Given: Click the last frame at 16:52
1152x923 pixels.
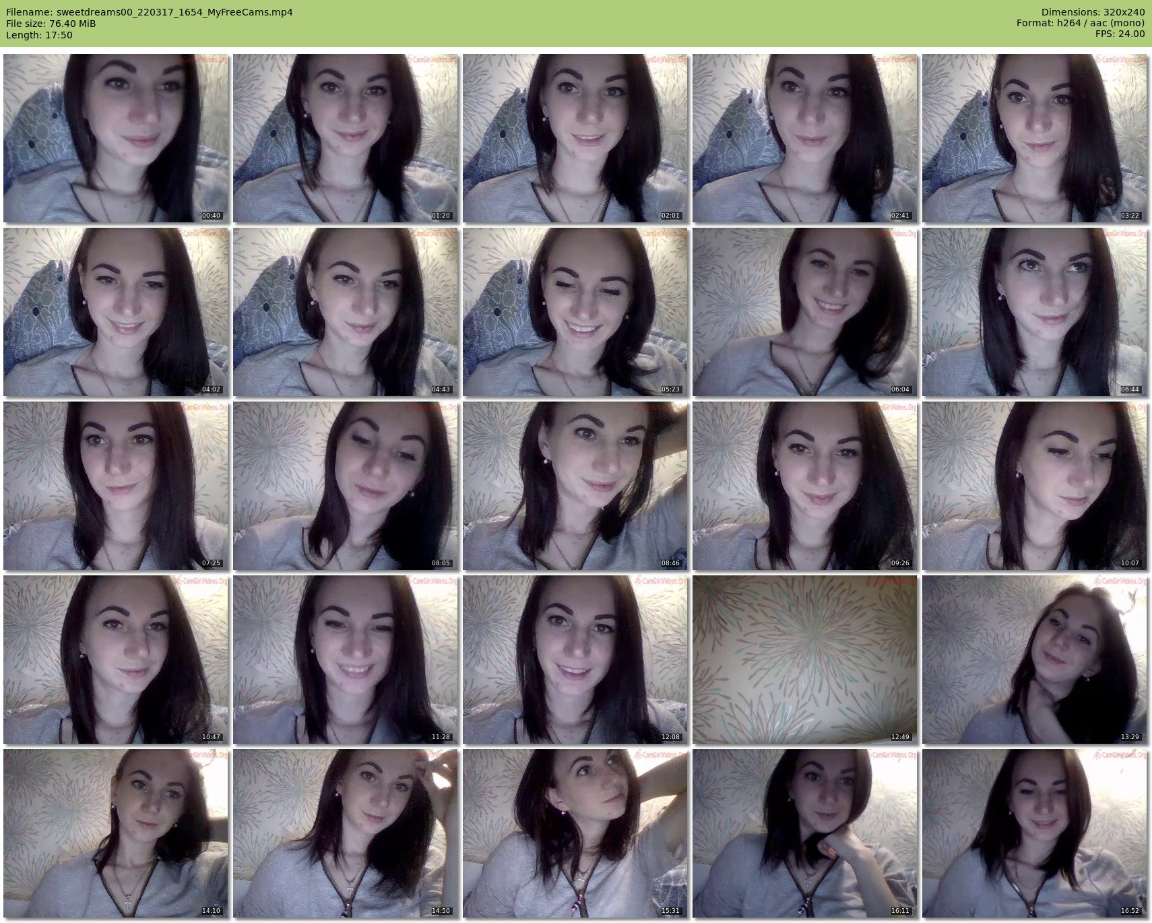Looking at the screenshot, I should [x=1034, y=833].
